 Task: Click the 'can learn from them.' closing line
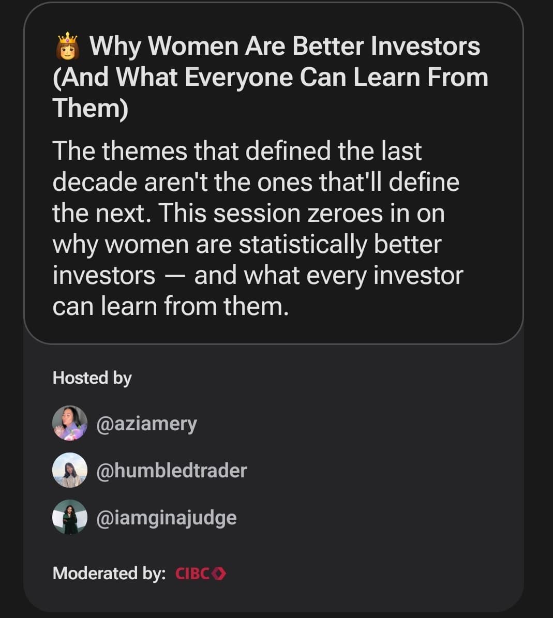pyautogui.click(x=171, y=306)
